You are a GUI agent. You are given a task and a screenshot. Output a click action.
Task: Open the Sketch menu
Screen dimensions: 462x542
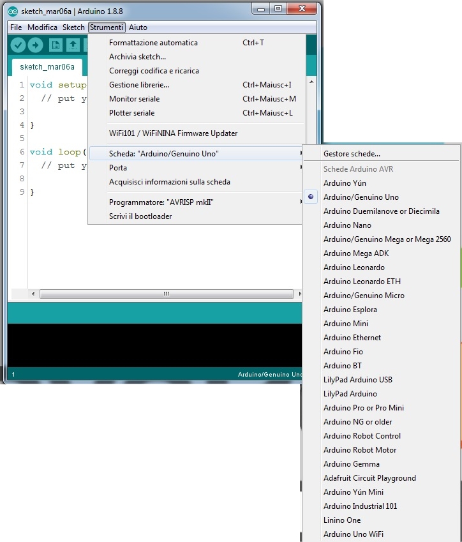tap(73, 27)
